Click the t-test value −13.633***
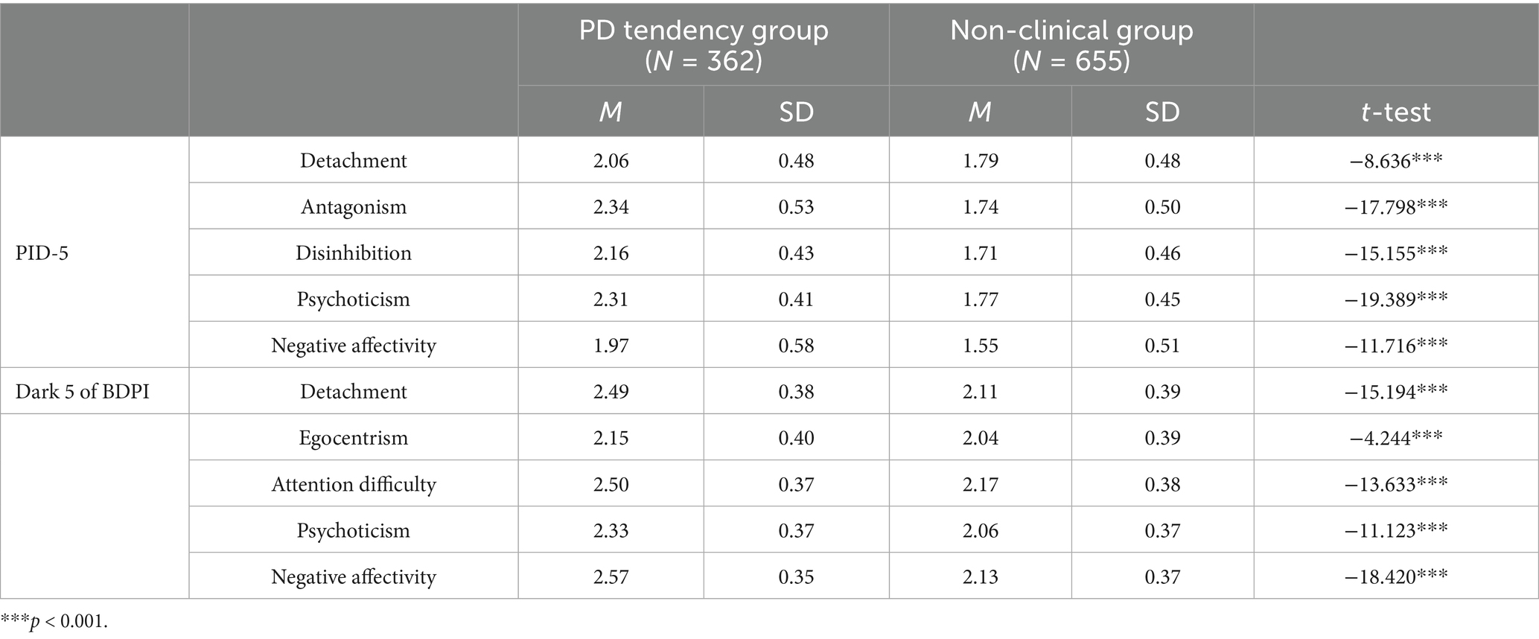This screenshot has width=1539, height=639. 1395,484
